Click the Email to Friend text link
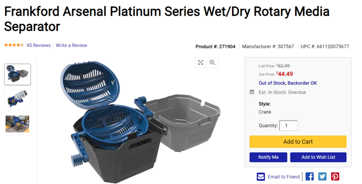362x184 pixels. 284,177
